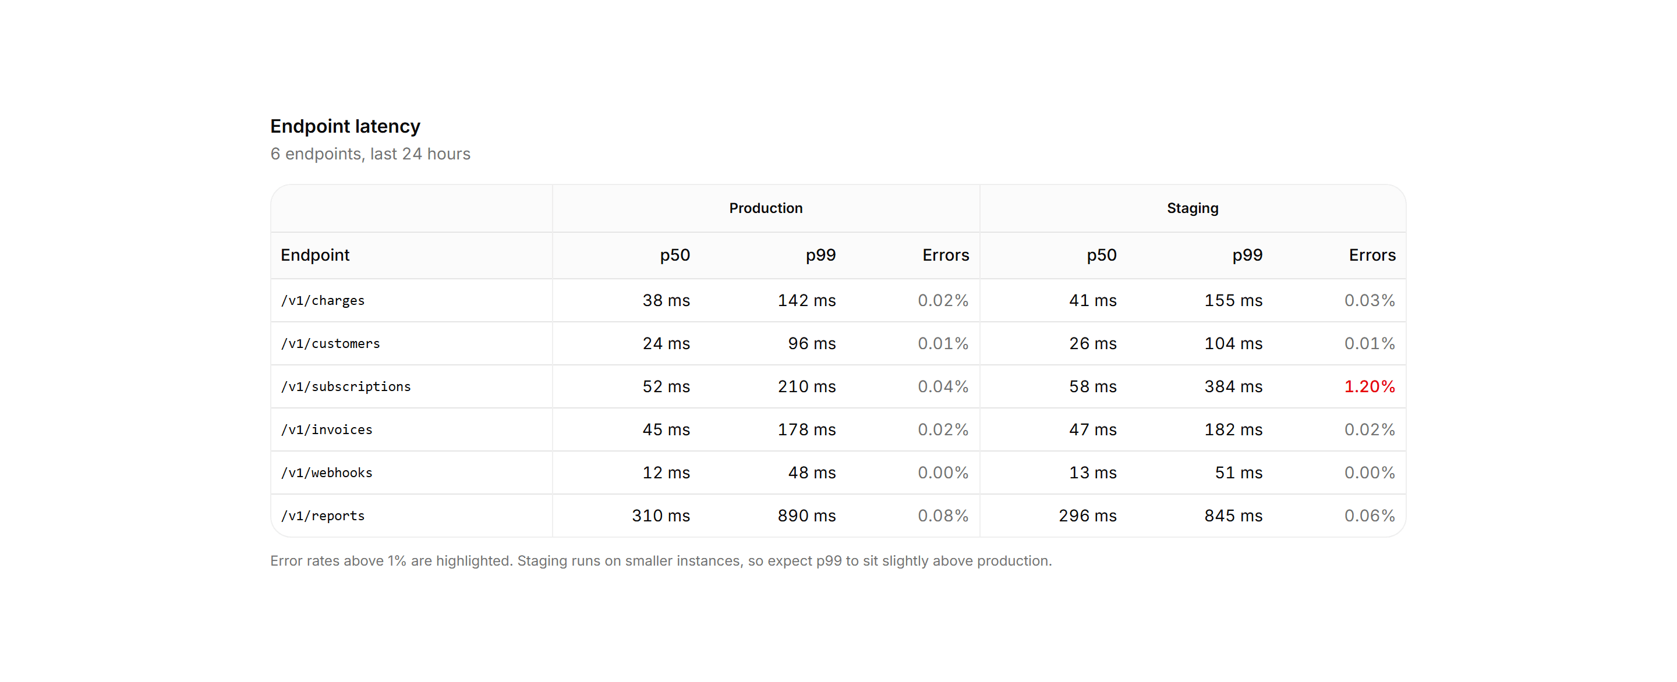Viewport: 1677px width, 682px height.
Task: Click the Production column group header
Action: pyautogui.click(x=766, y=208)
